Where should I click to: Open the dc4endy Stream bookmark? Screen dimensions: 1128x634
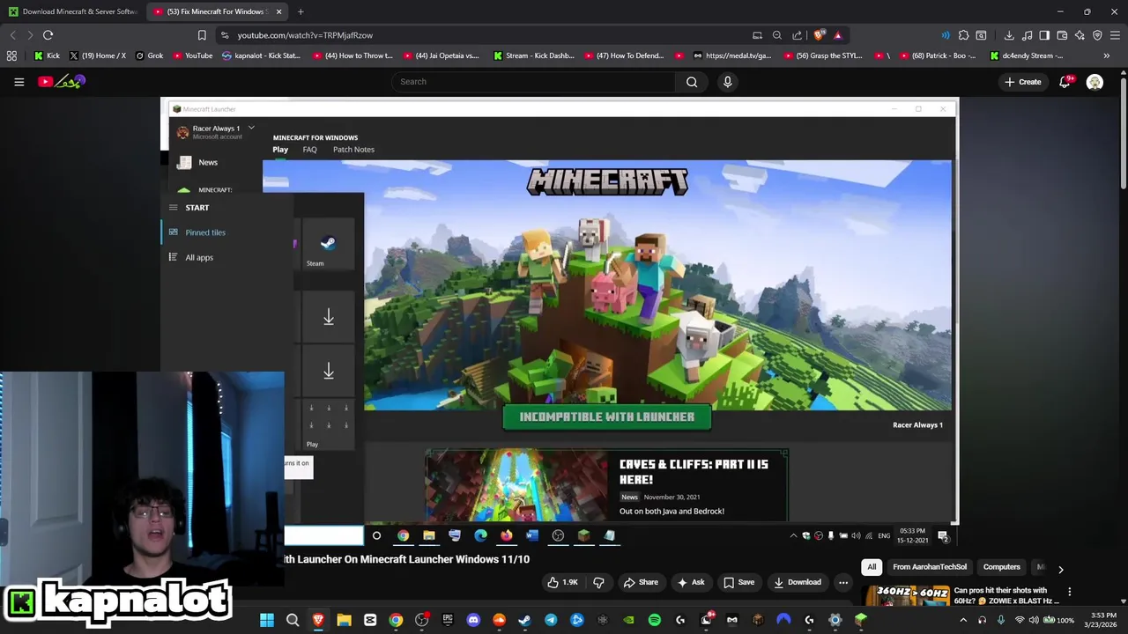tap(1027, 55)
